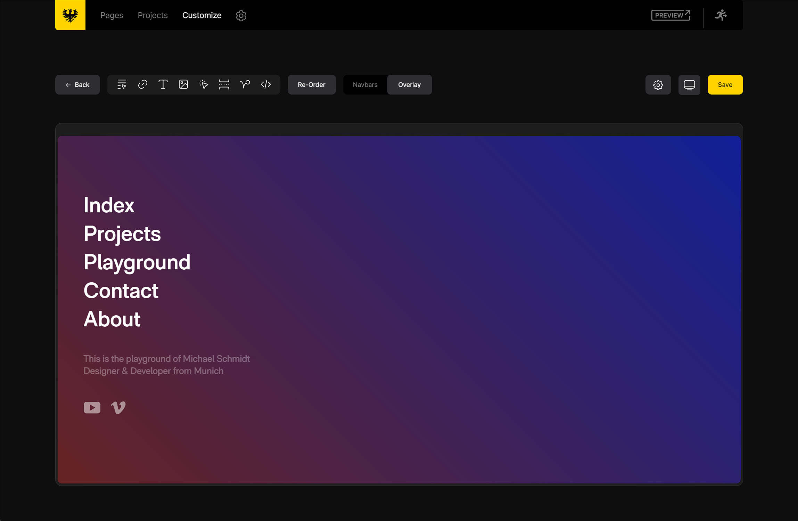798x521 pixels.
Task: Click the Contact menu link
Action: (x=121, y=291)
